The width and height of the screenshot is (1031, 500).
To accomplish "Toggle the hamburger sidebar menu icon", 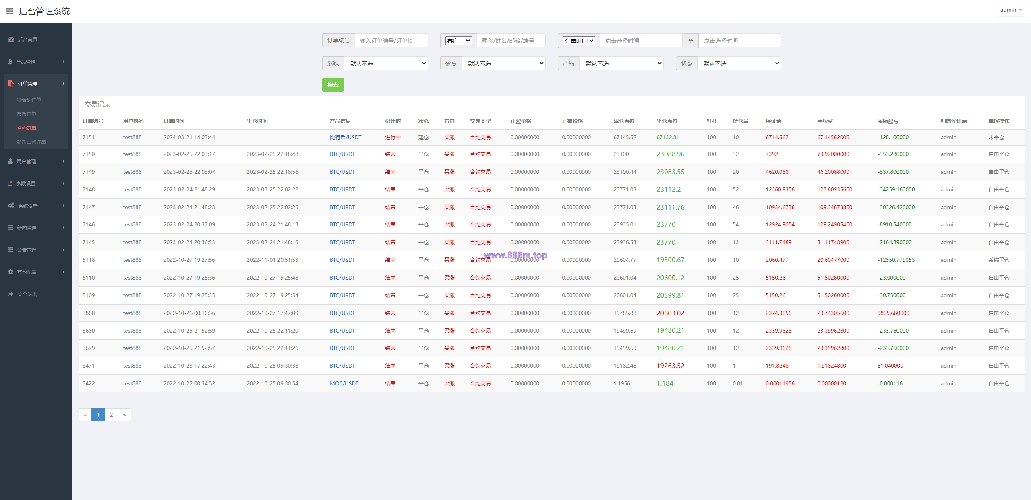I will click(x=10, y=11).
